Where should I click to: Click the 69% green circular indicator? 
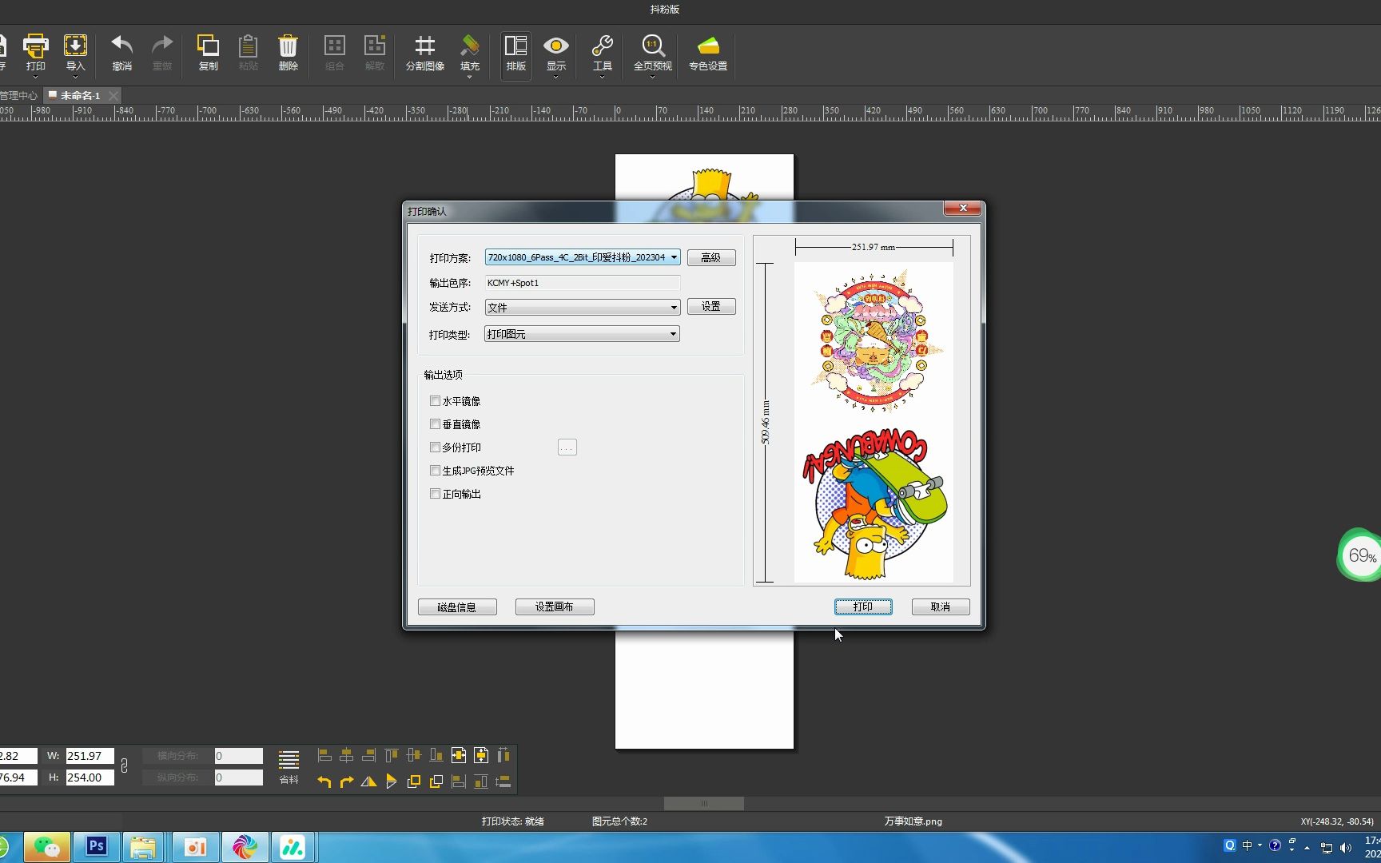coord(1359,555)
